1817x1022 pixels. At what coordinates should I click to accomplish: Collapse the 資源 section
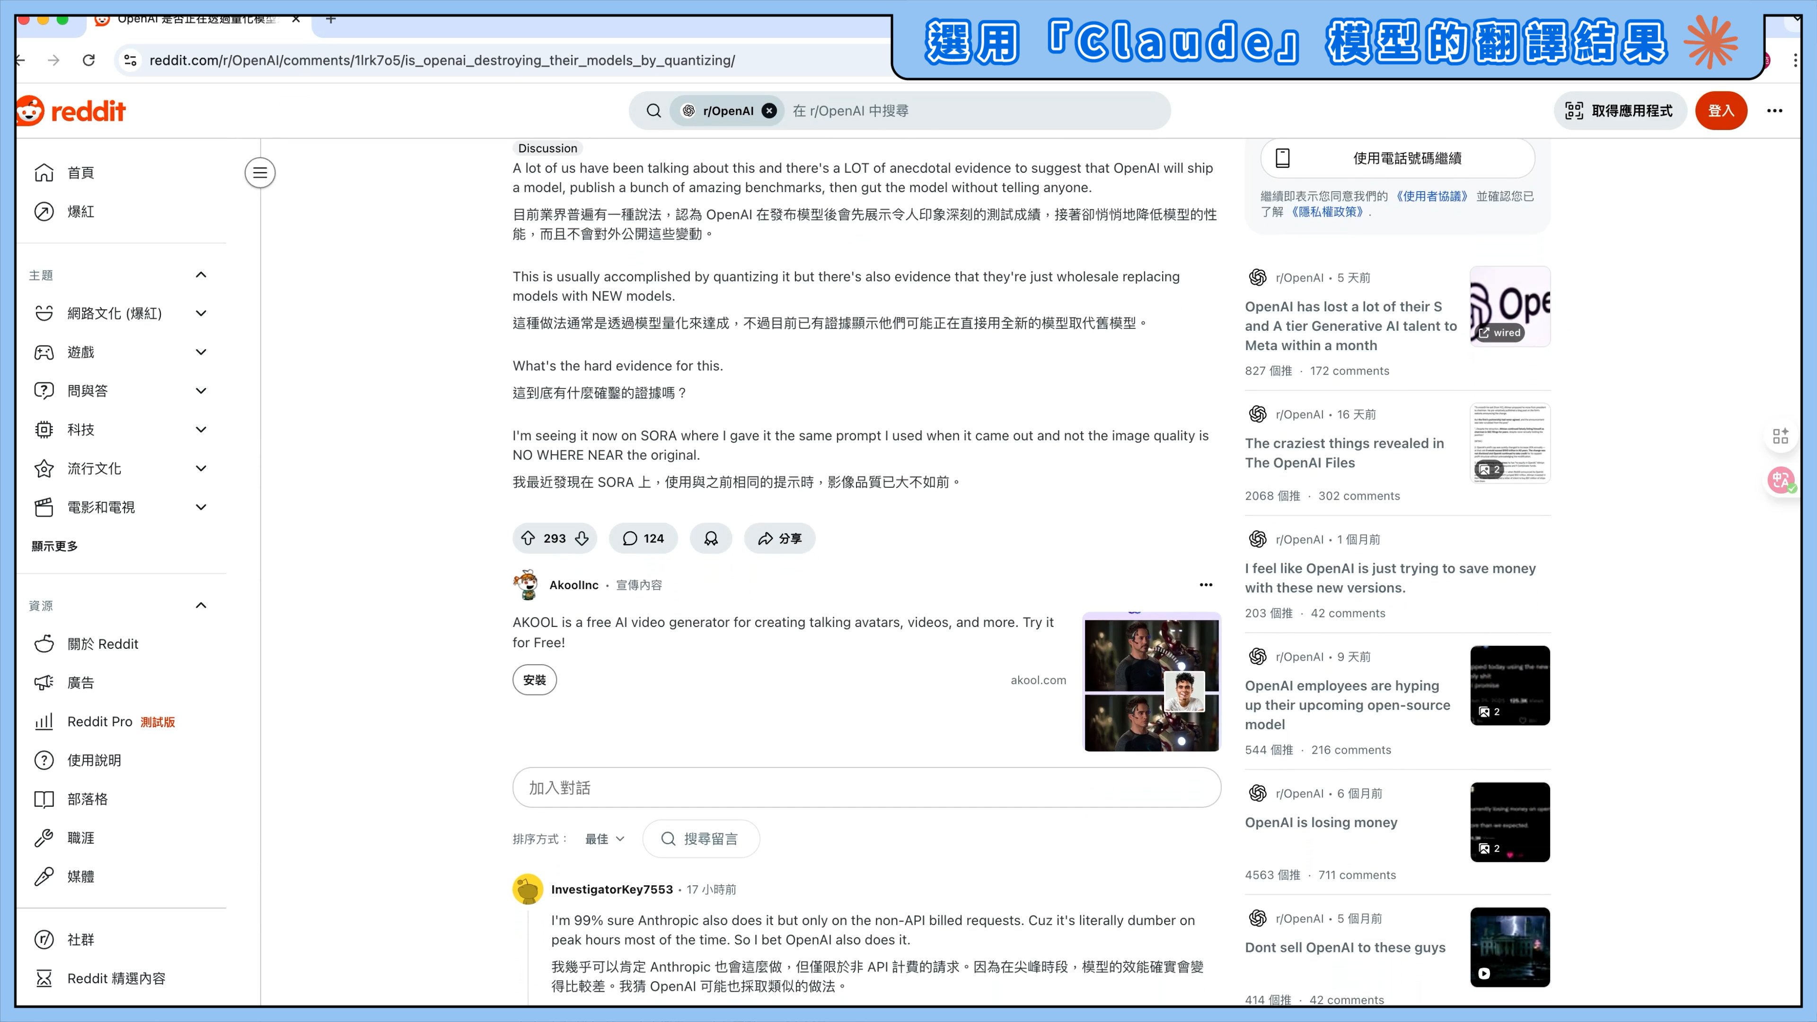pyautogui.click(x=201, y=605)
